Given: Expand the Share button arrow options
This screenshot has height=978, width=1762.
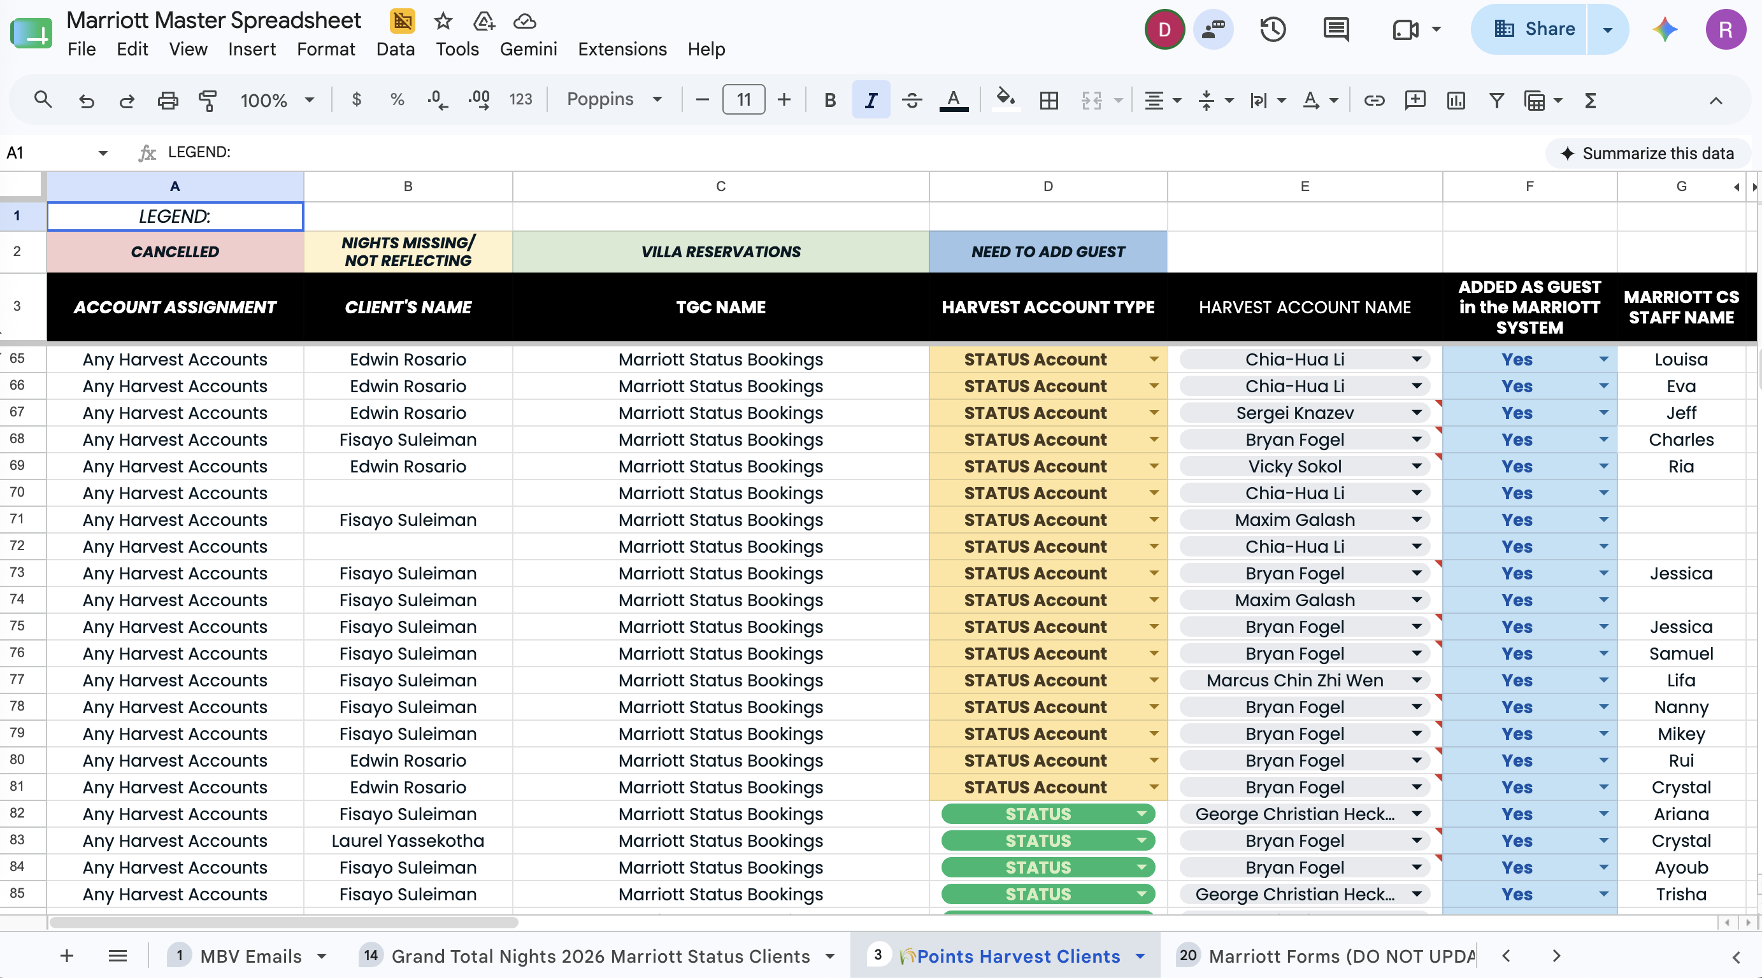Looking at the screenshot, I should pyautogui.click(x=1607, y=29).
